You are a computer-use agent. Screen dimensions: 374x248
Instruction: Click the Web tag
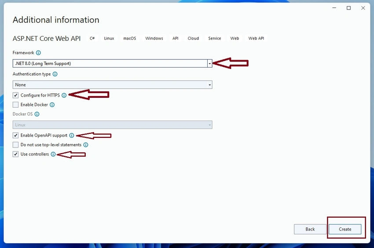tap(235, 38)
